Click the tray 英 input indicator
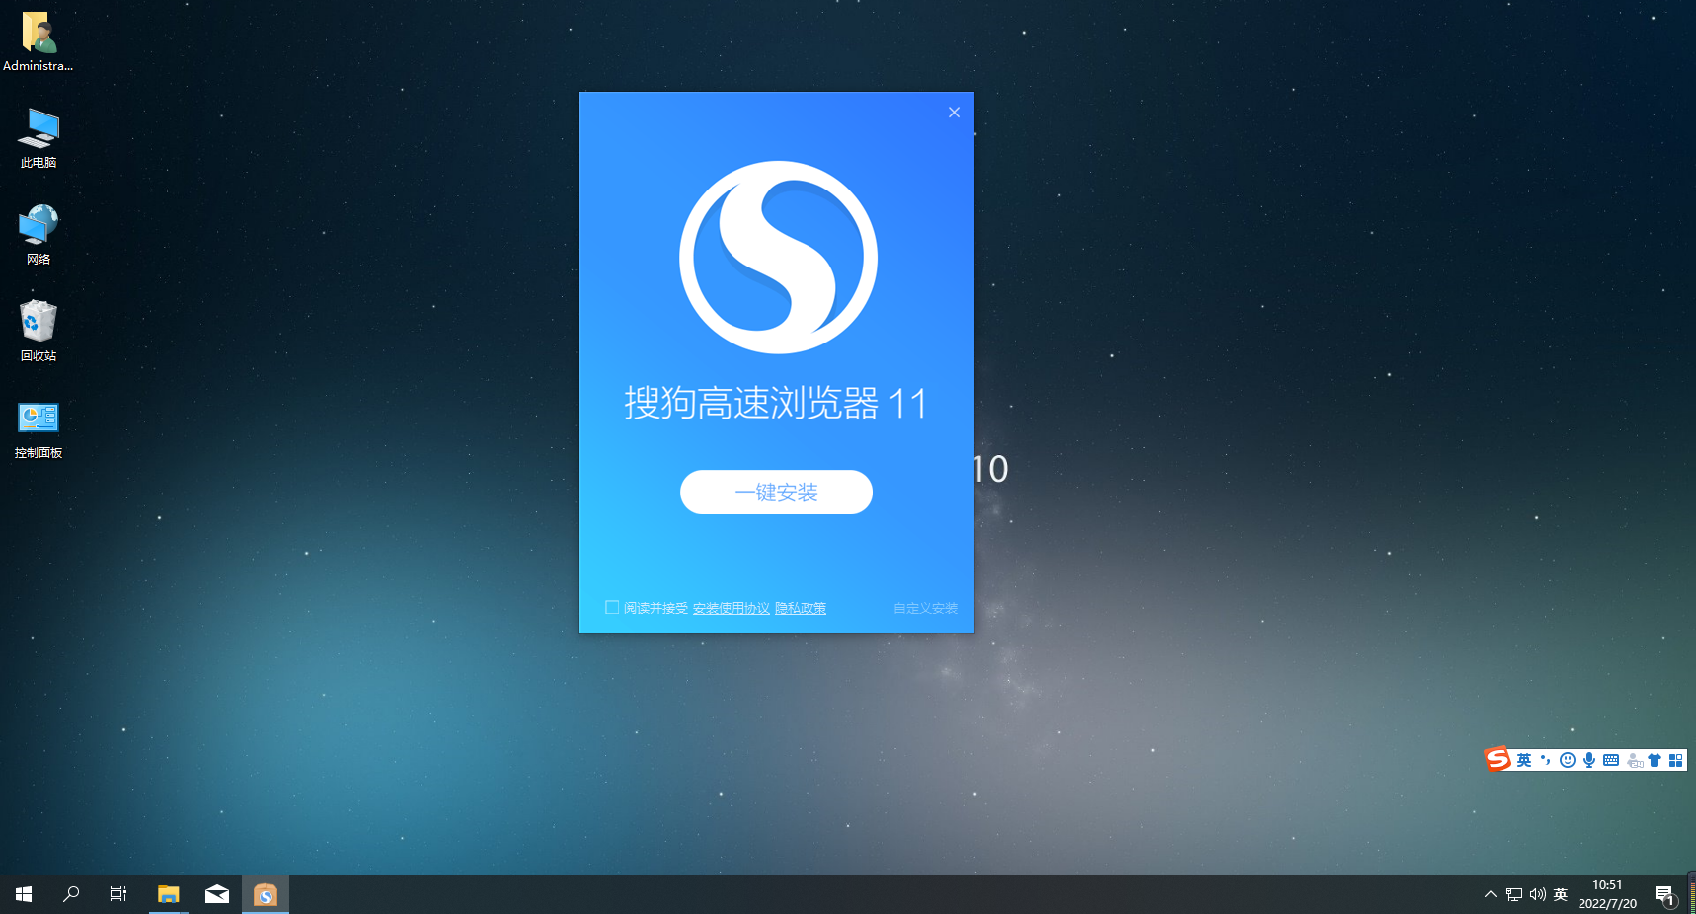Screen dimensions: 1696x914 (x=1561, y=894)
